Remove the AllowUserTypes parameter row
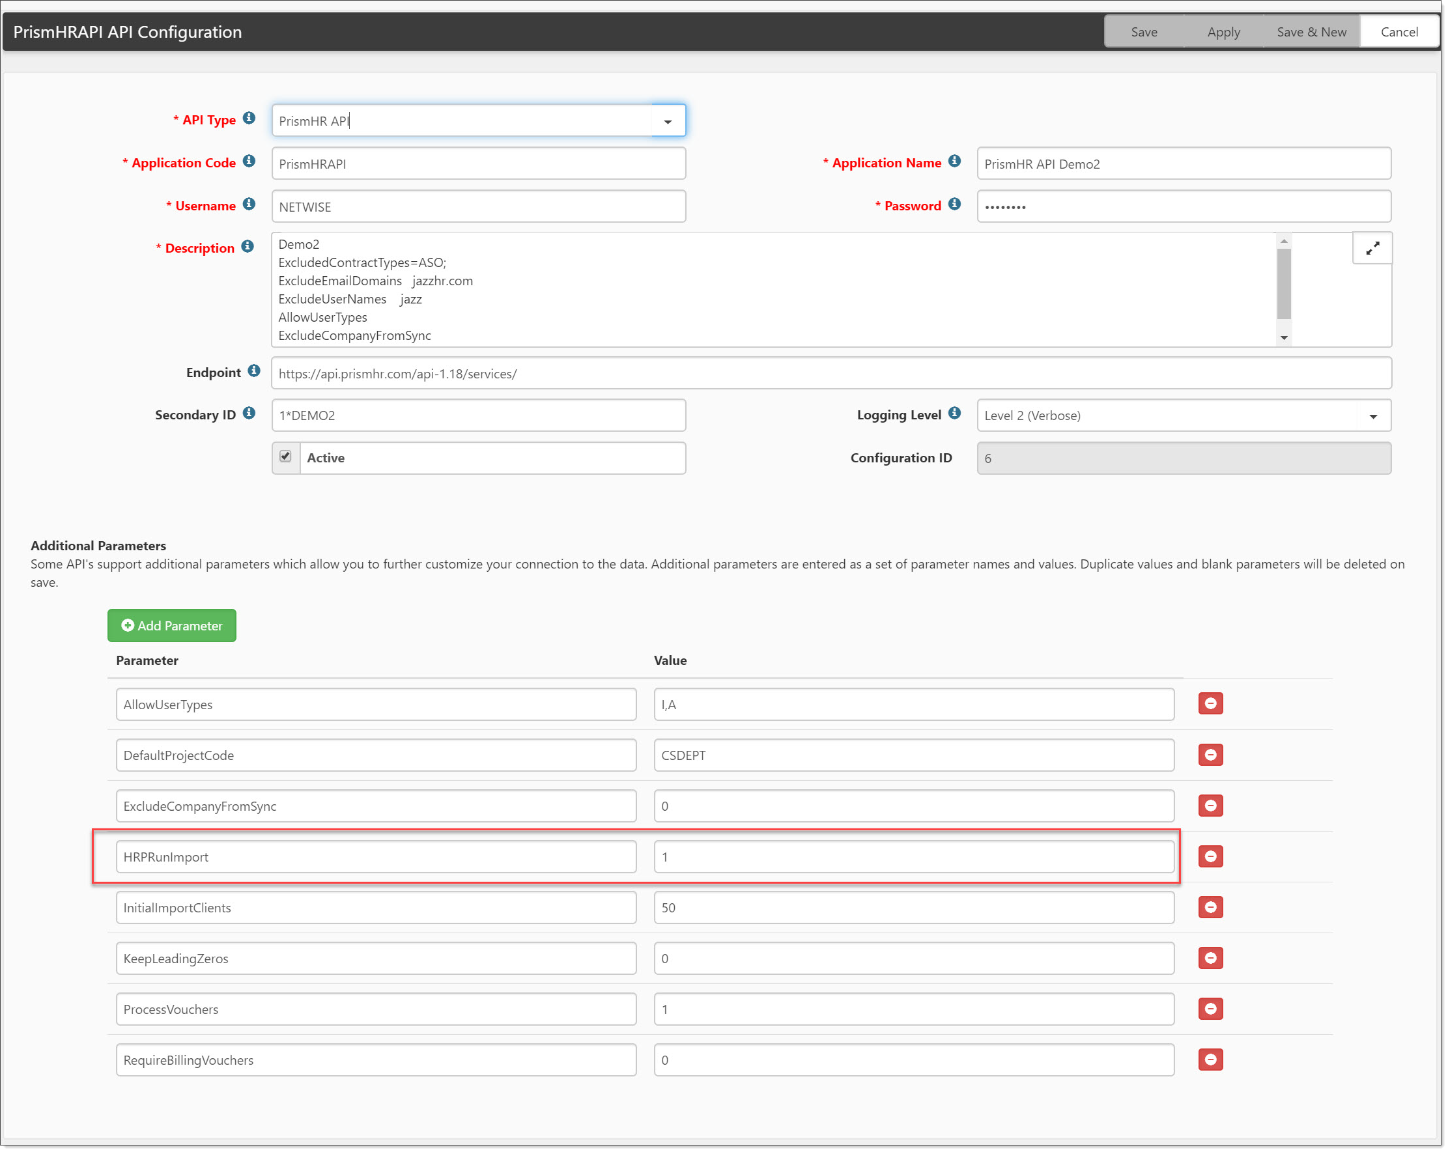1448x1152 pixels. [x=1210, y=704]
